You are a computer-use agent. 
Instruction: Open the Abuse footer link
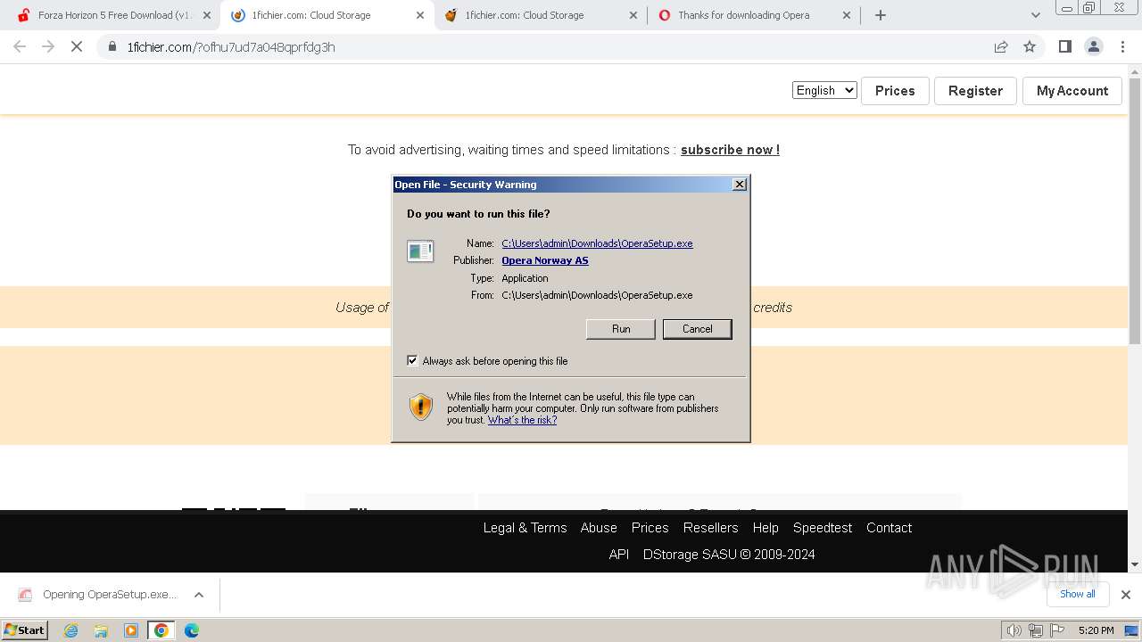(x=599, y=528)
